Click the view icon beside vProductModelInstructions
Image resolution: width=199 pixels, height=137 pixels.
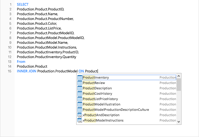[79, 120]
